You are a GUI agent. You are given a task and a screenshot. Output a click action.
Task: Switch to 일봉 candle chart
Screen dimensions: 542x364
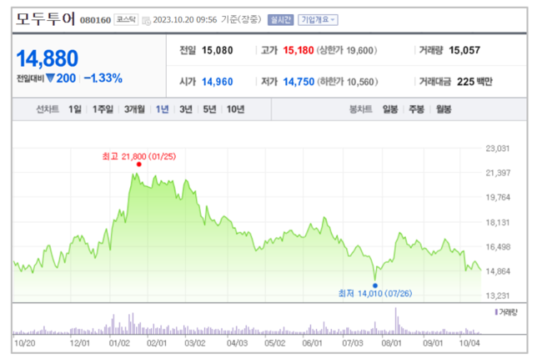click(x=390, y=109)
